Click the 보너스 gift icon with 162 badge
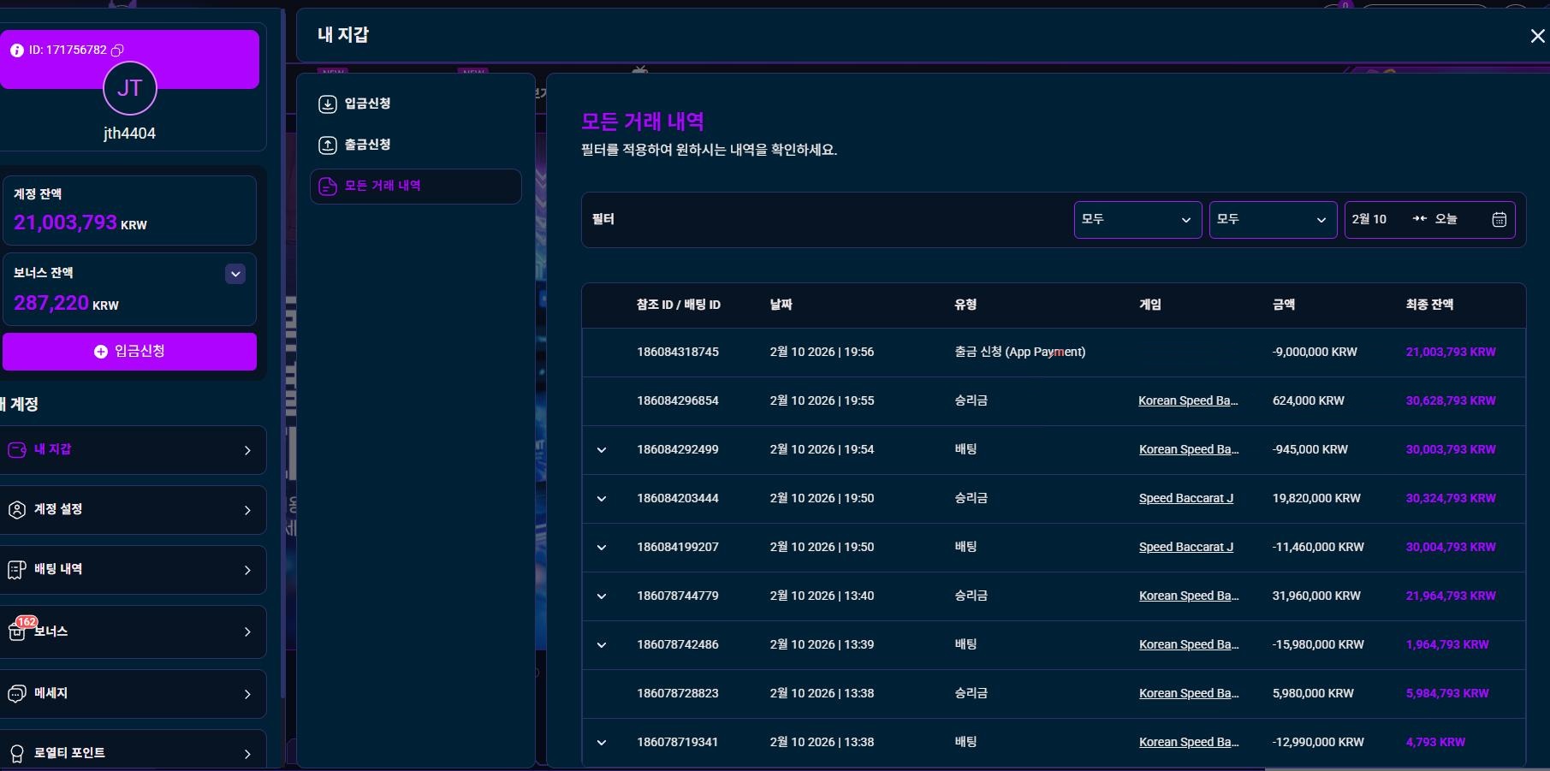 tap(17, 632)
